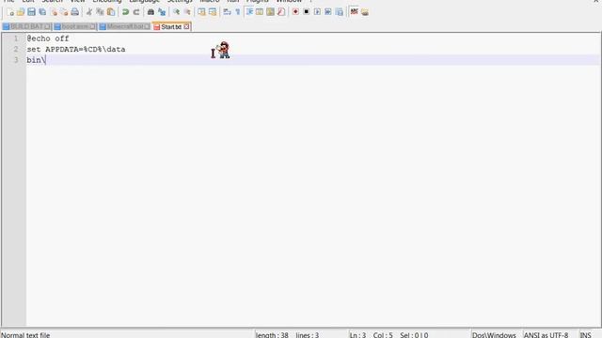Close the BUILD.BAT tab
This screenshot has width=602, height=338.
pyautogui.click(x=47, y=27)
